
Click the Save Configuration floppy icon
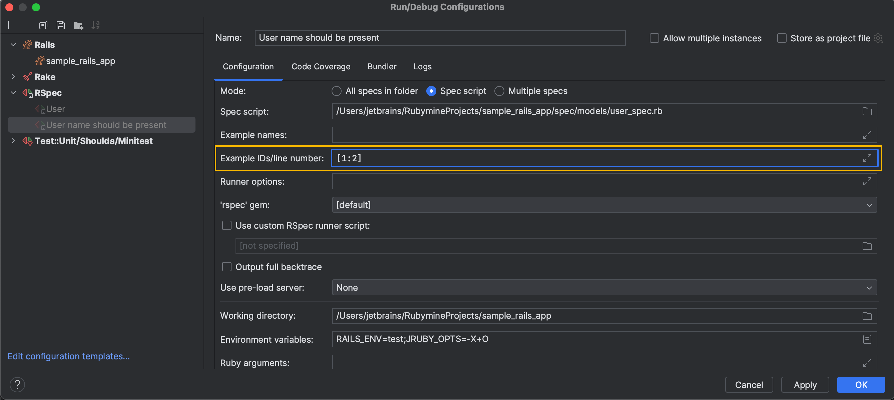(60, 25)
